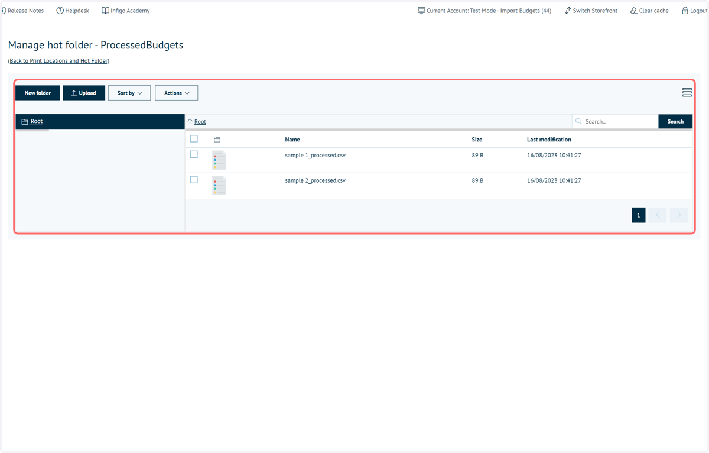The width and height of the screenshot is (709, 453).
Task: Switch Storefront
Action: (x=591, y=11)
